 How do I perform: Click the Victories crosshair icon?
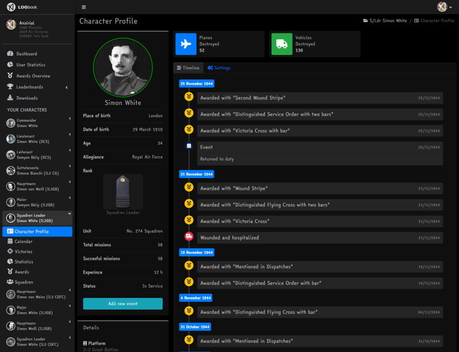point(10,251)
